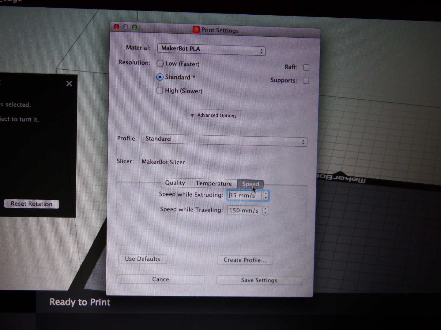Click the Supports: label
The width and height of the screenshot is (441, 330).
tap(284, 80)
